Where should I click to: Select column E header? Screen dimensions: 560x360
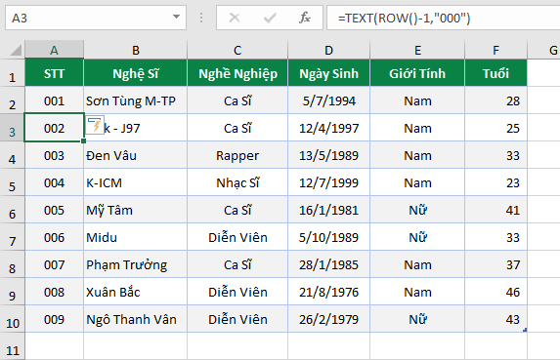417,51
